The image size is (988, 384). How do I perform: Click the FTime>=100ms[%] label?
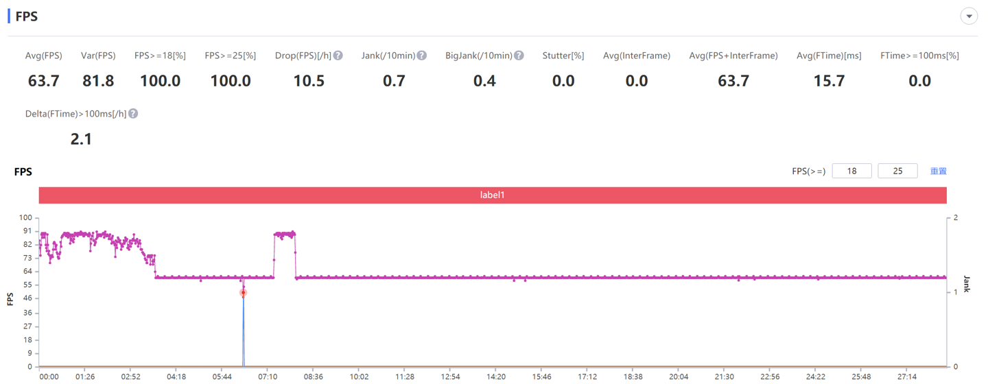coord(919,56)
